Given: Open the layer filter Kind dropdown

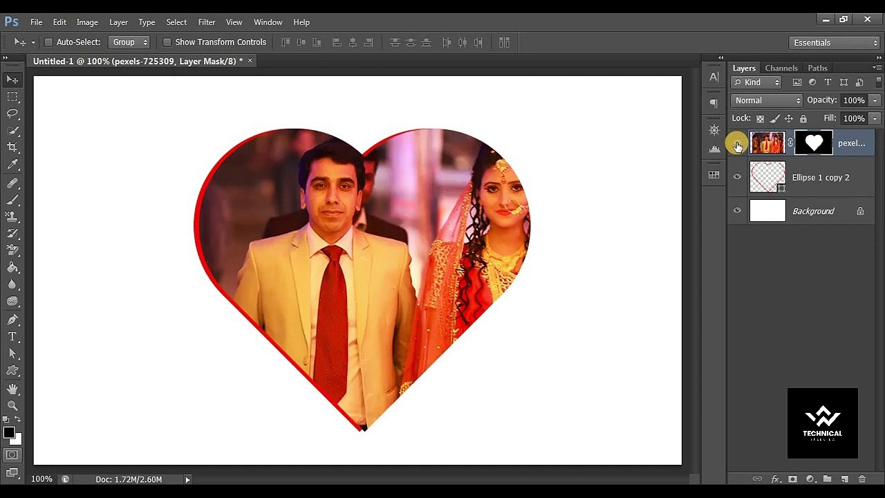Looking at the screenshot, I should coord(756,82).
